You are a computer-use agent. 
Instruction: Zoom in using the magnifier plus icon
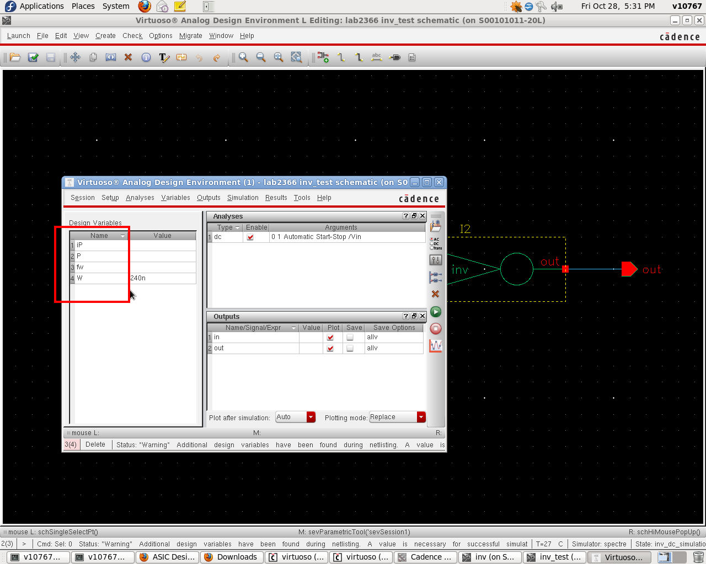243,57
